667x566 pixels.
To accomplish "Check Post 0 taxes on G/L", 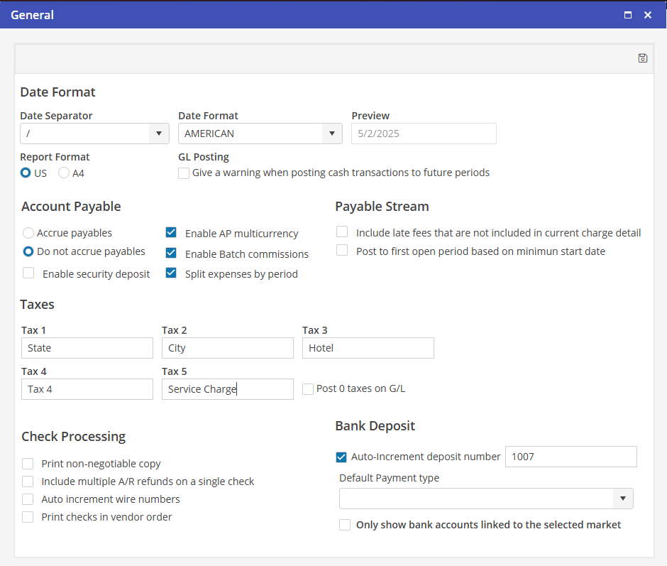I will [308, 388].
